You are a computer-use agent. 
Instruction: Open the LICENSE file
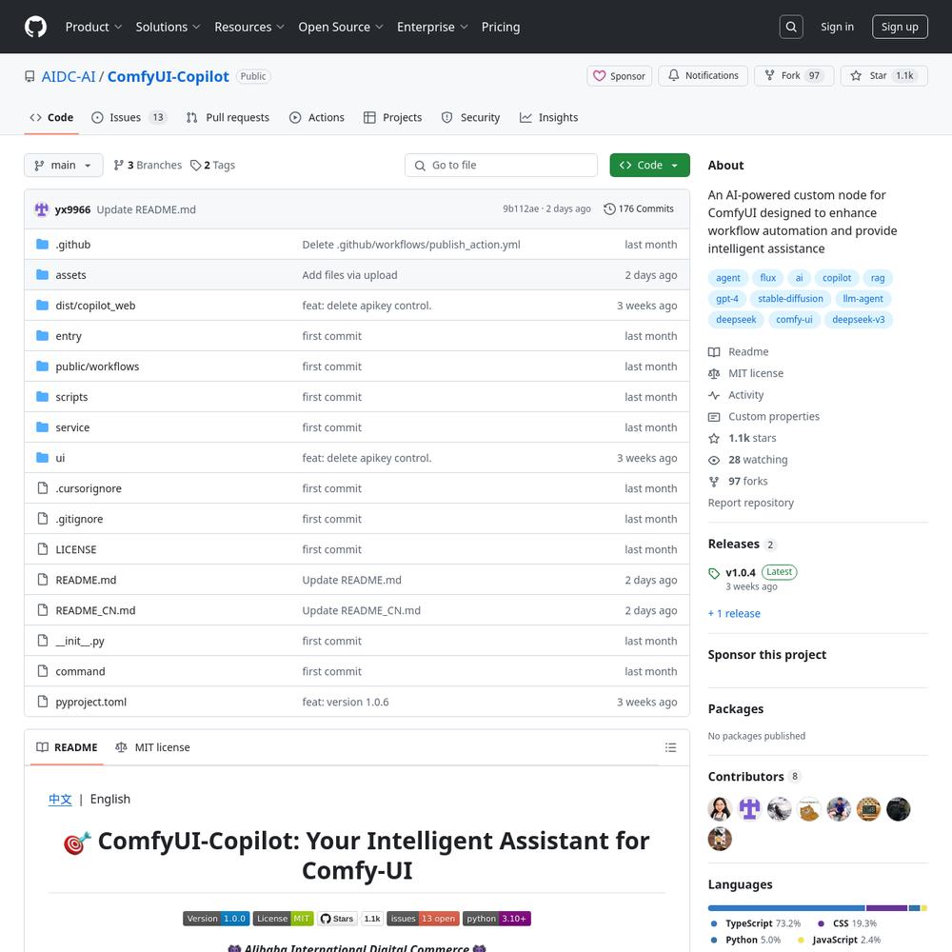pos(76,549)
